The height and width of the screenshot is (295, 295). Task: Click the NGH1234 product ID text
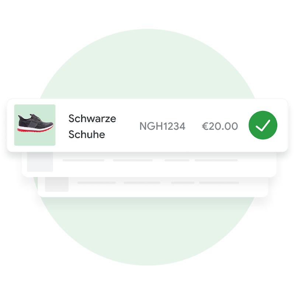pos(162,126)
